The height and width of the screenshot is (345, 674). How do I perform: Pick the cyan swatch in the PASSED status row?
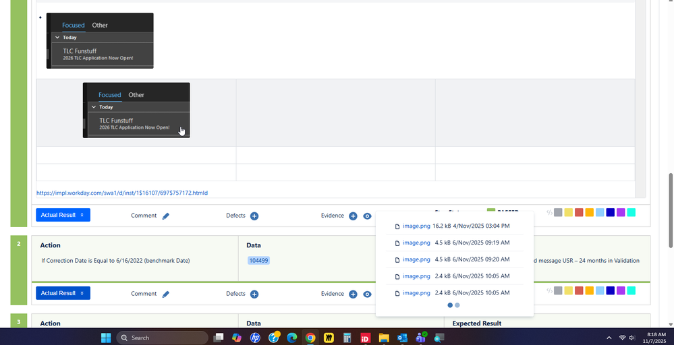click(631, 212)
